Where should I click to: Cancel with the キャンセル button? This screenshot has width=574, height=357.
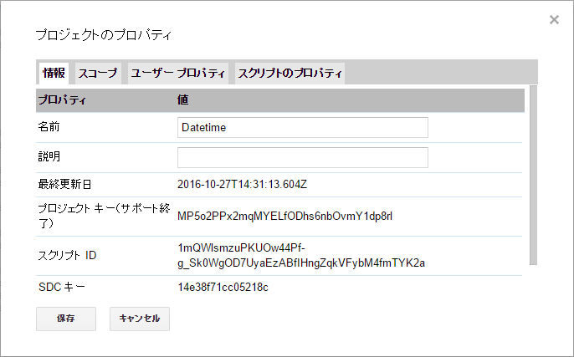(140, 319)
